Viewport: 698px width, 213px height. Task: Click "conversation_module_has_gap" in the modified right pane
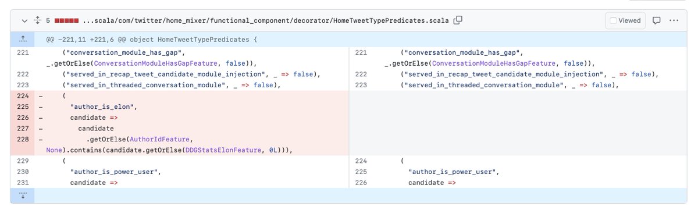[x=462, y=53]
